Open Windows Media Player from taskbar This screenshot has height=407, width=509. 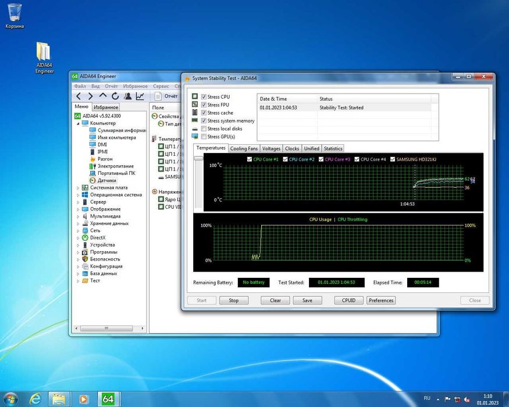(x=83, y=399)
